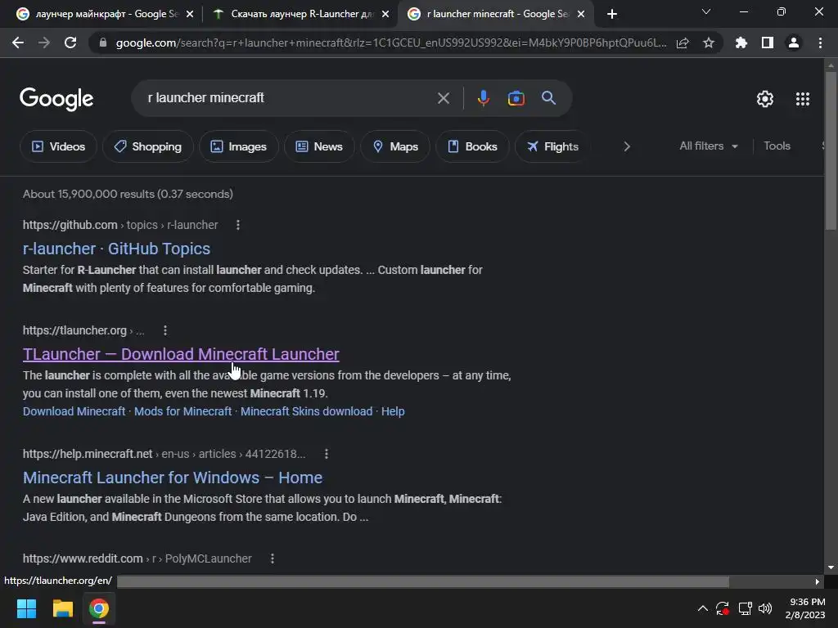Expand the All filters dropdown

tap(709, 146)
